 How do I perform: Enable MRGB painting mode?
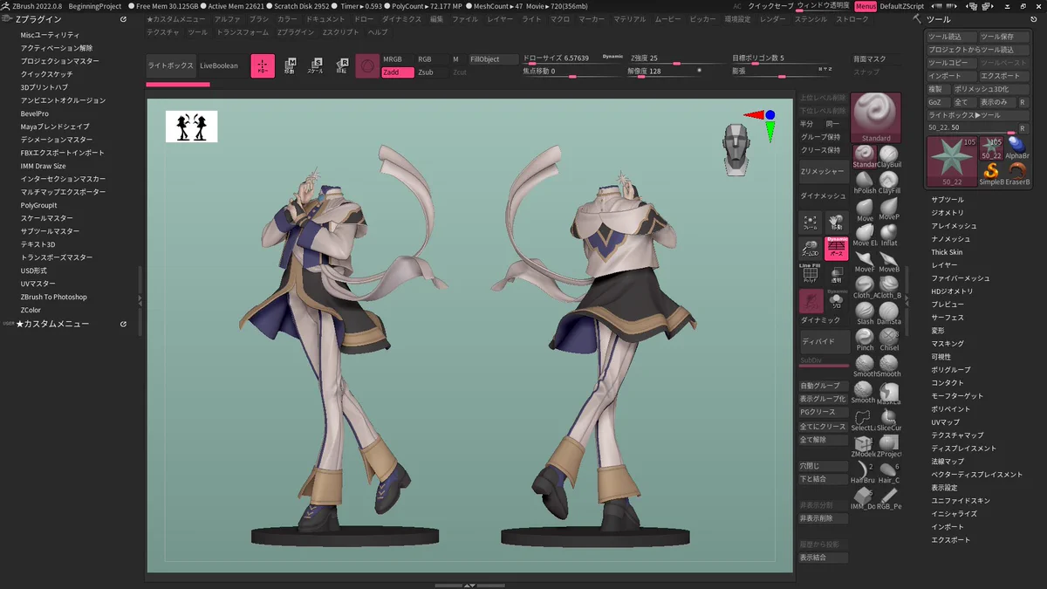pyautogui.click(x=393, y=59)
